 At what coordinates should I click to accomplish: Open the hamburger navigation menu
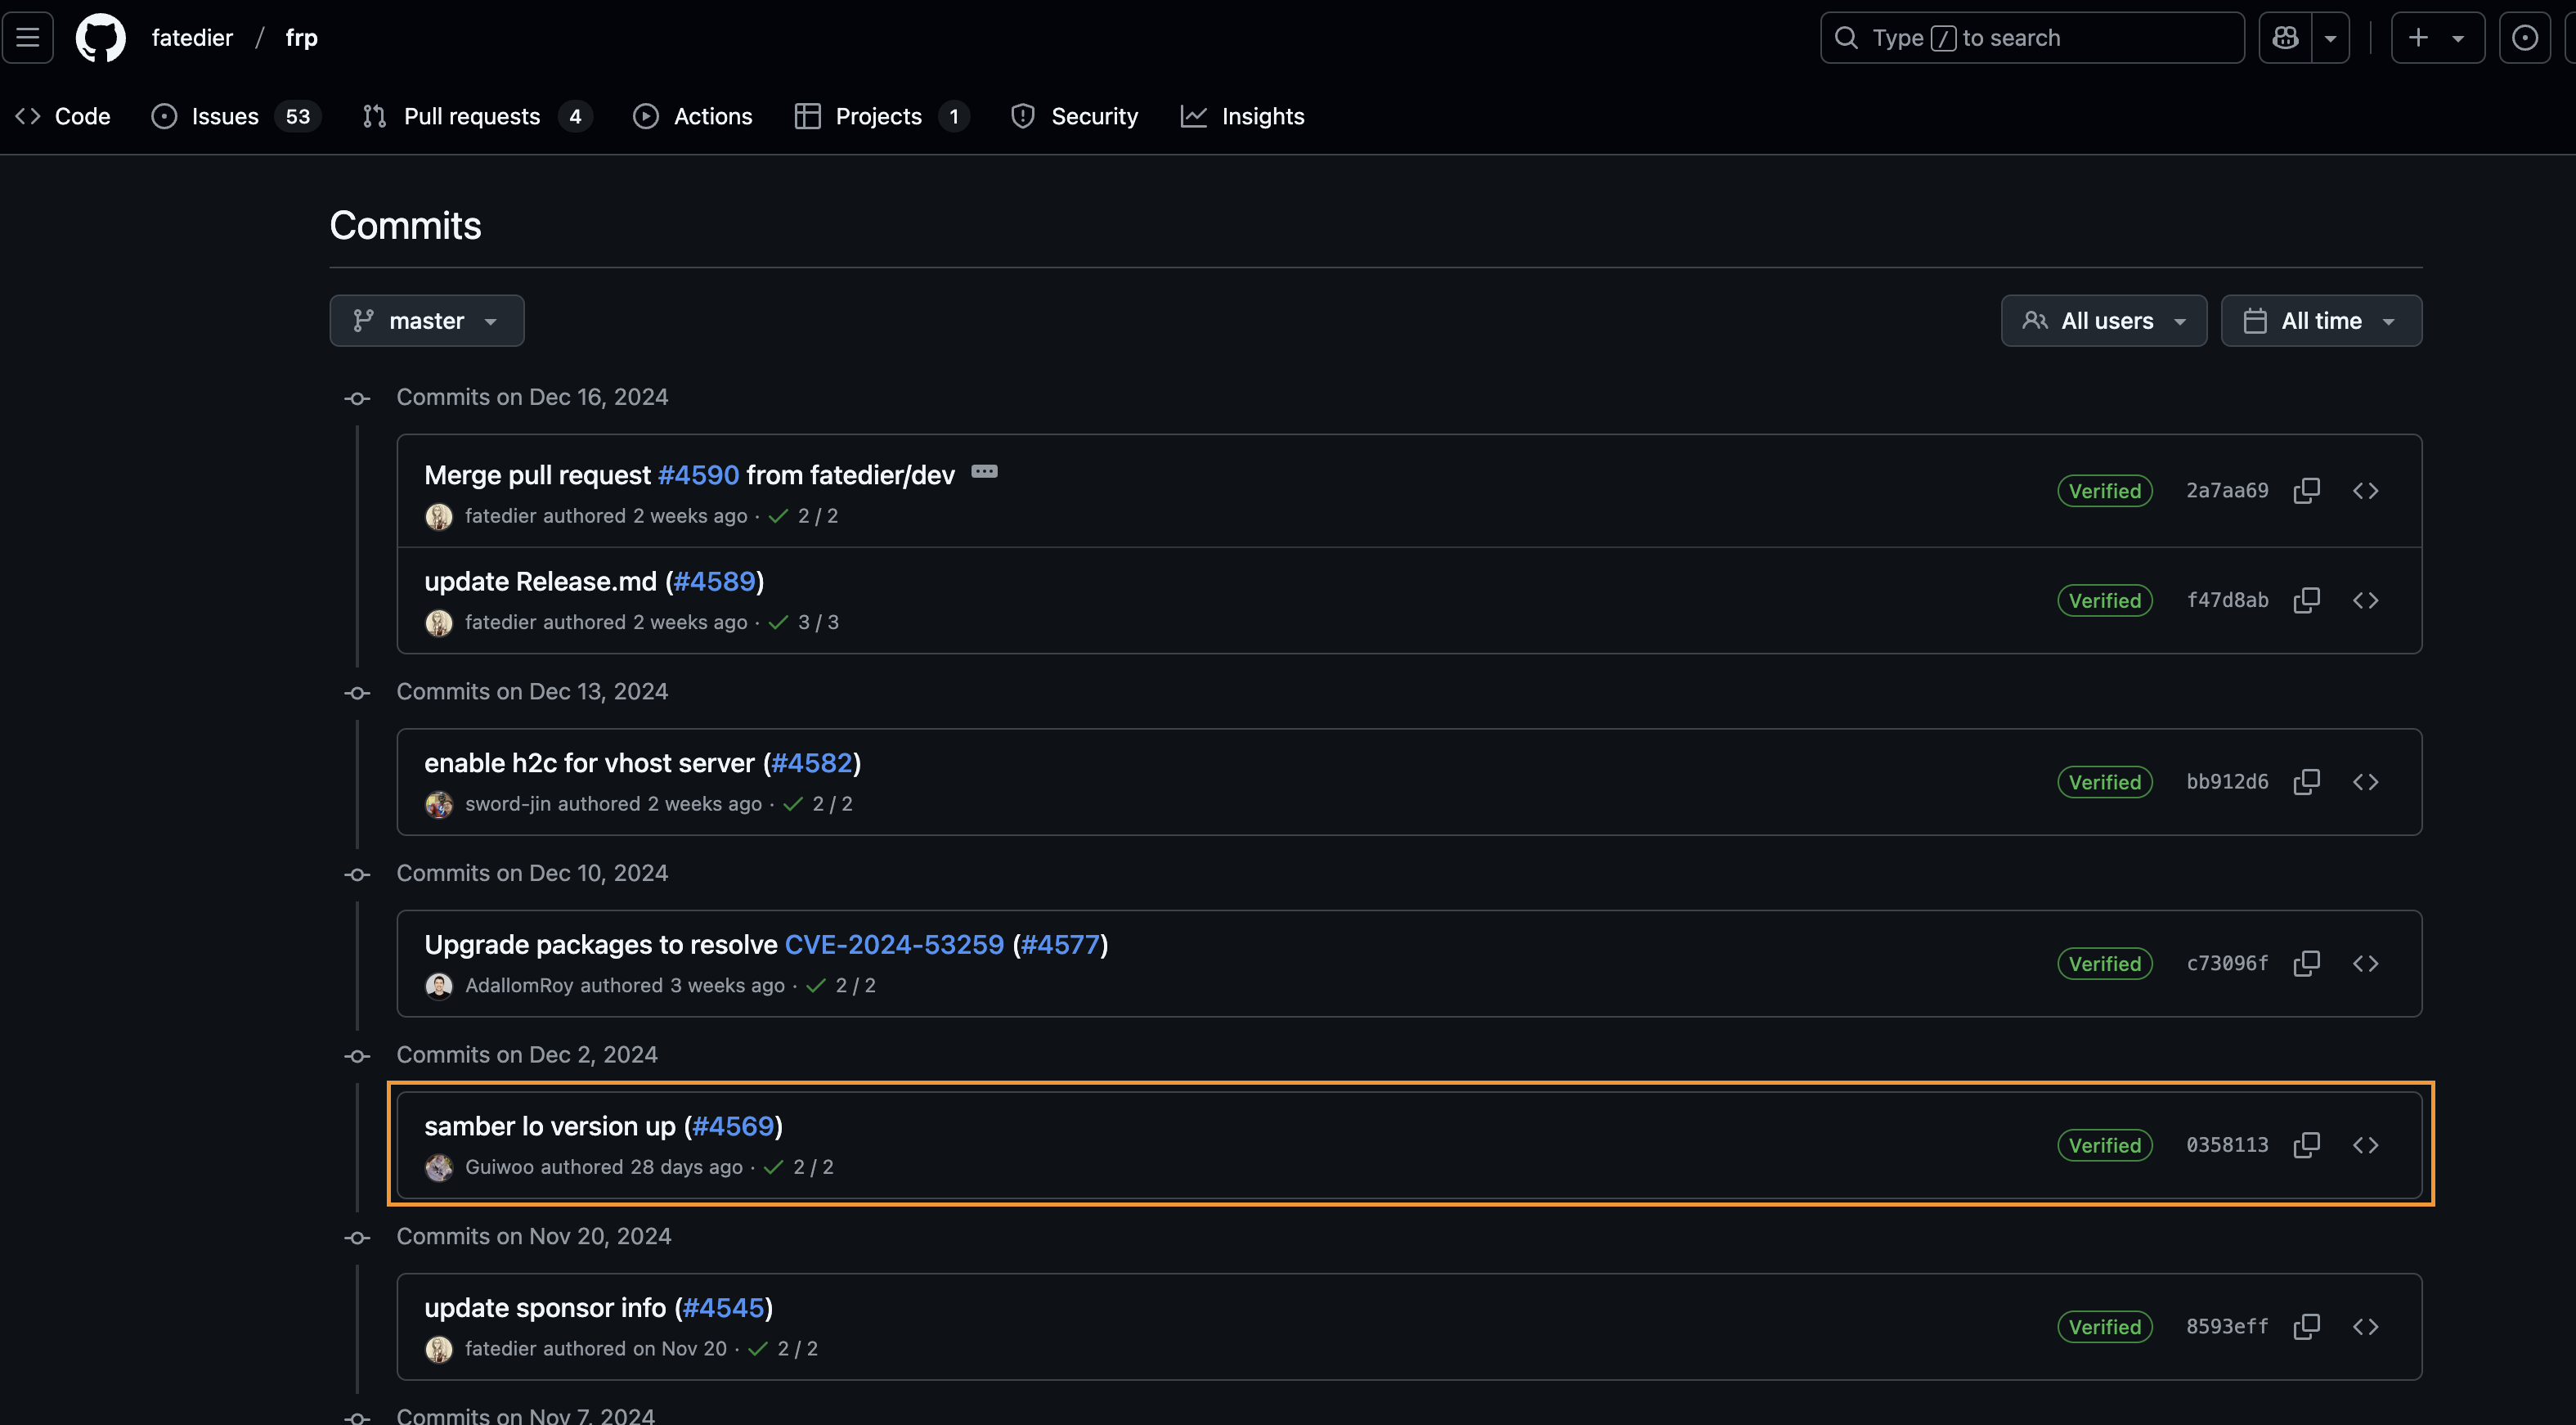[x=28, y=38]
